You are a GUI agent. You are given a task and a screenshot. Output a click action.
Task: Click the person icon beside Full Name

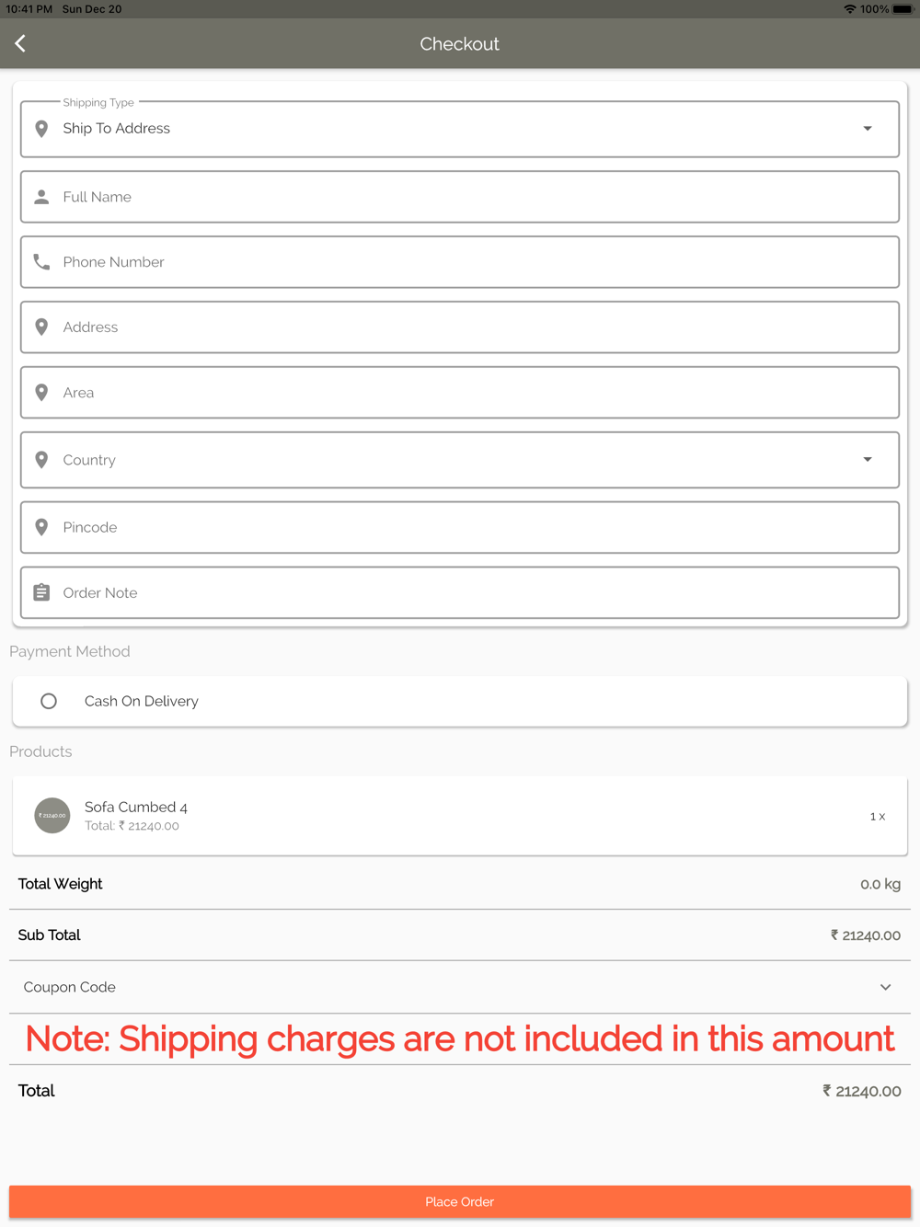click(x=41, y=197)
